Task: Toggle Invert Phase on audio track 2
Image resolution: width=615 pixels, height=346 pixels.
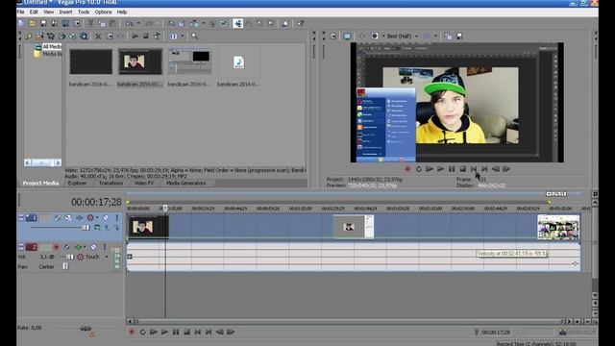Action: 67,247
